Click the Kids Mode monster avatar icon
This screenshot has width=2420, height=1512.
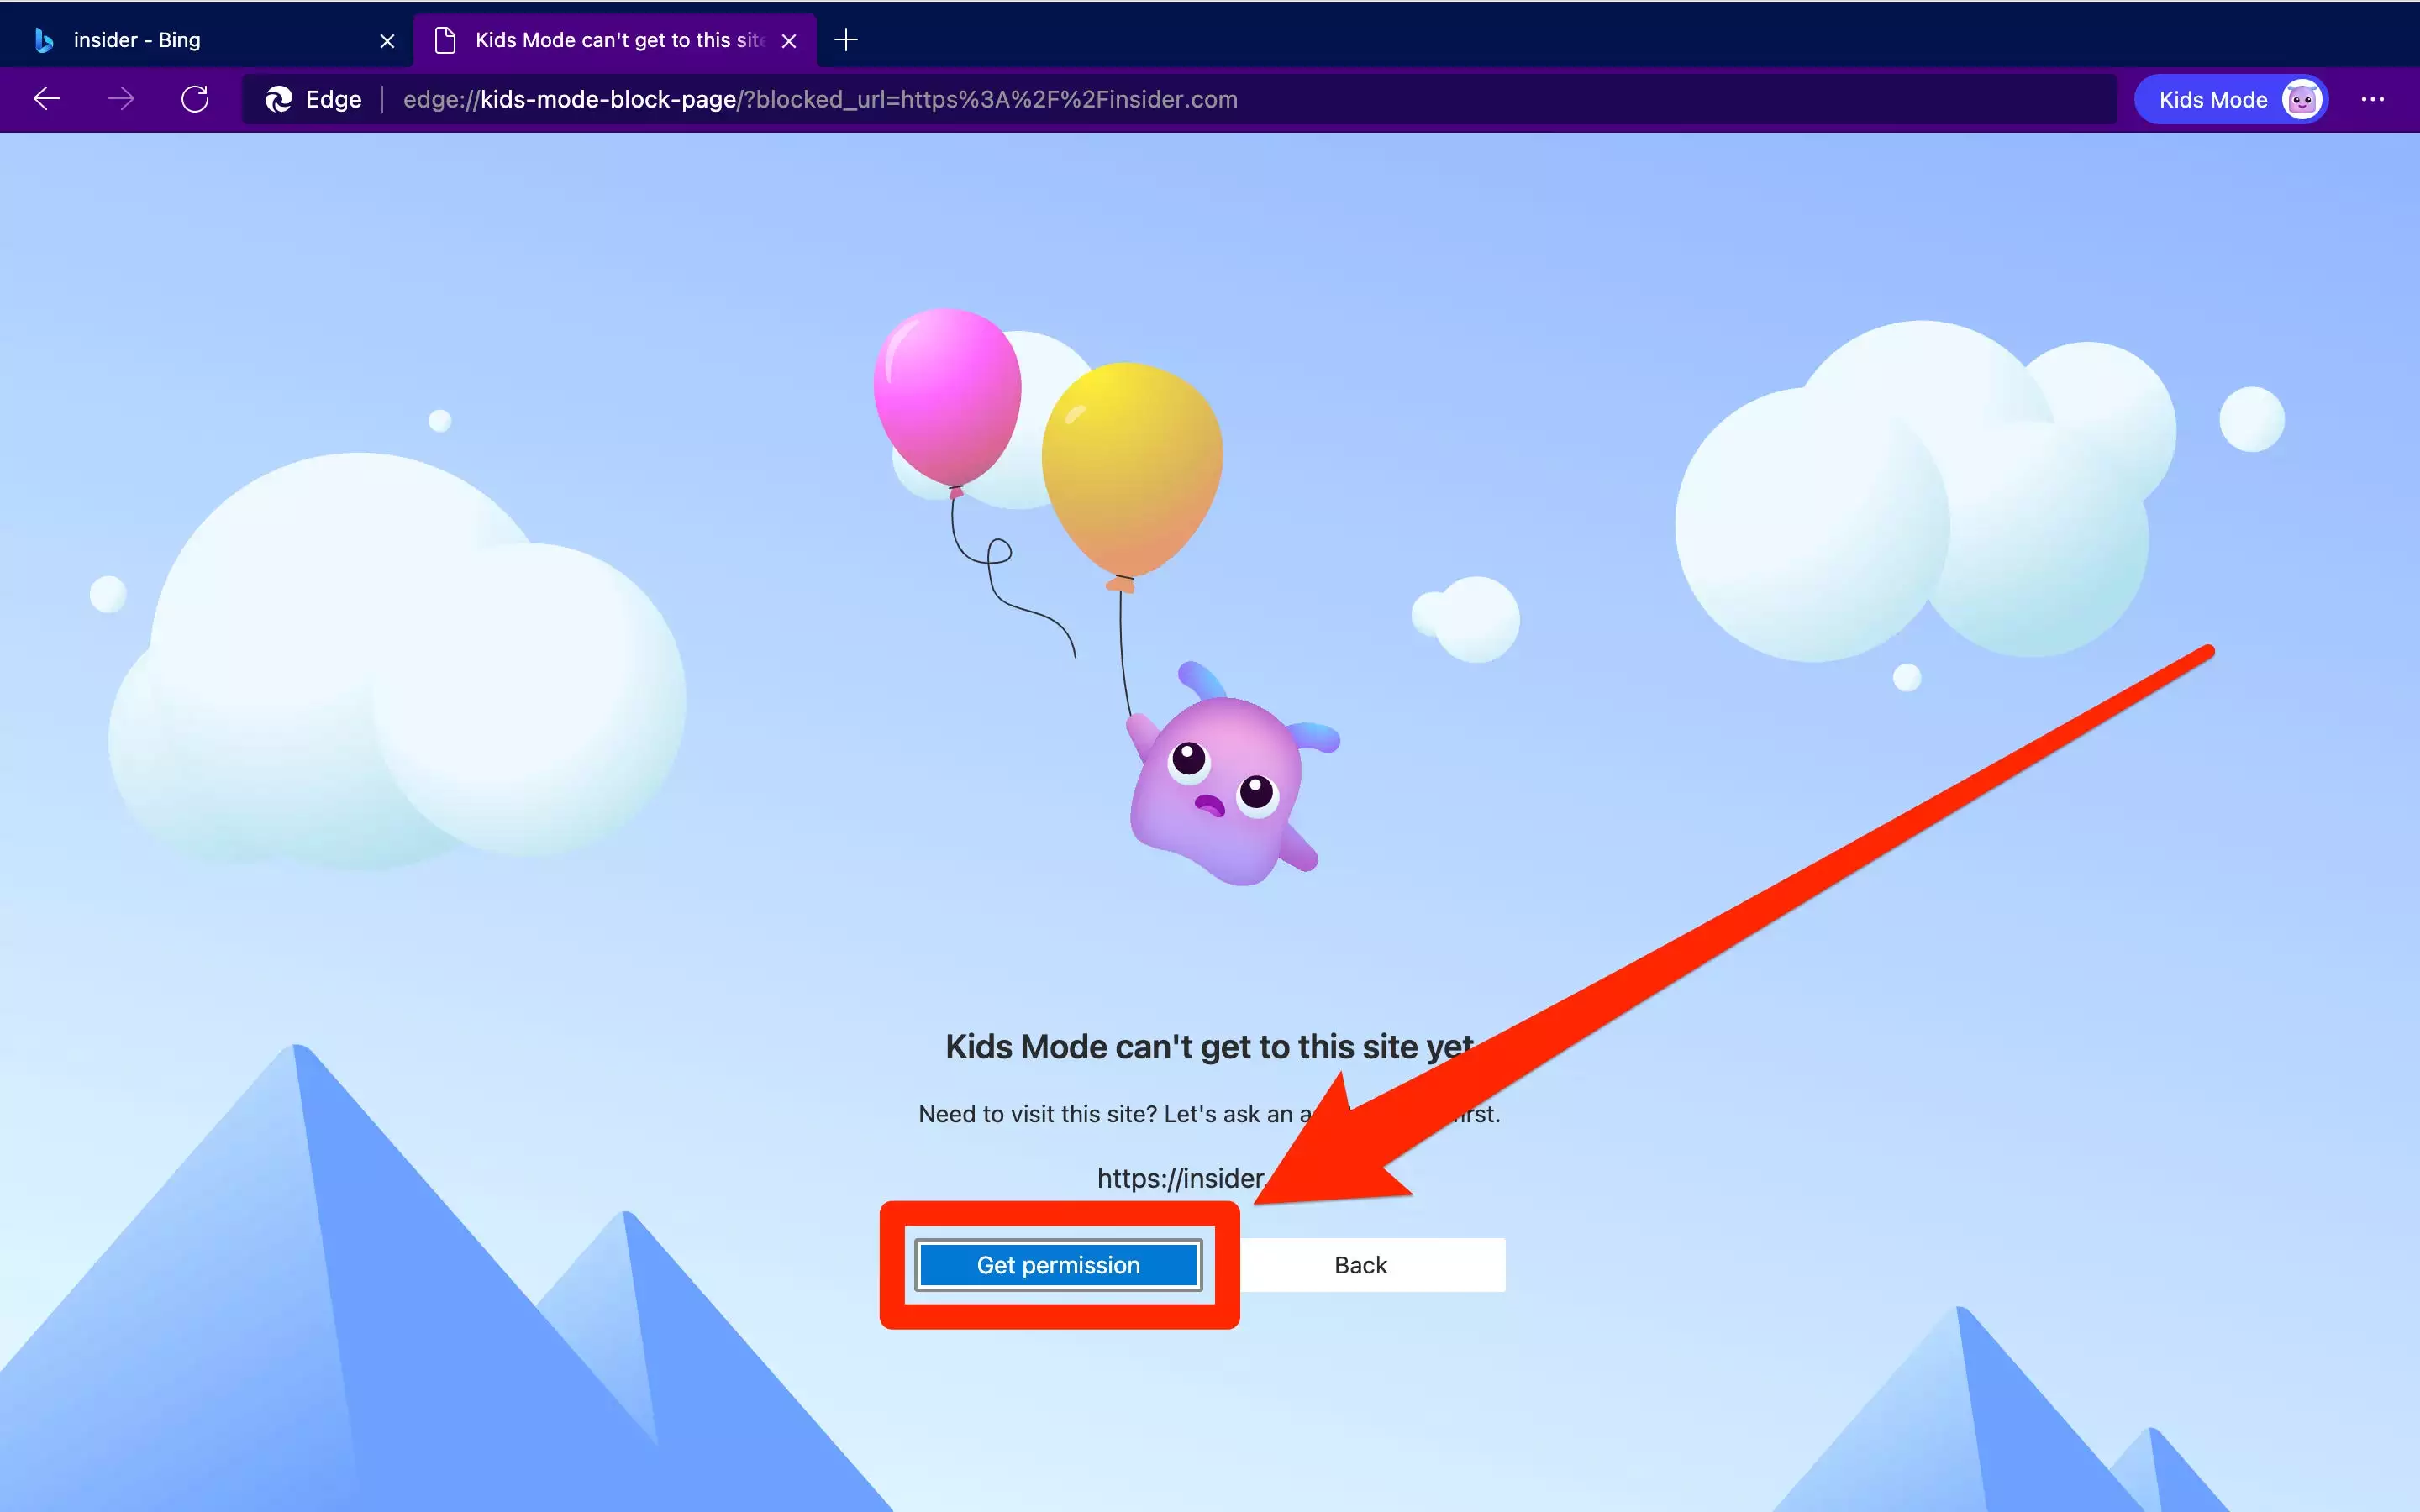coord(2302,100)
